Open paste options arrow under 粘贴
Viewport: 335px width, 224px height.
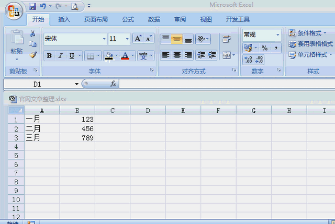(x=17, y=59)
